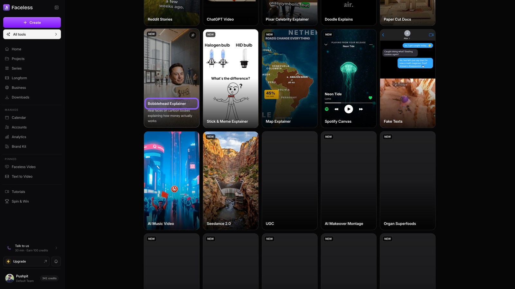The width and height of the screenshot is (515, 289).
Task: Click the Upgrade button
Action: click(27, 261)
